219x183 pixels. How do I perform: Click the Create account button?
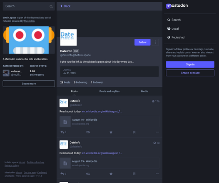[190, 73]
